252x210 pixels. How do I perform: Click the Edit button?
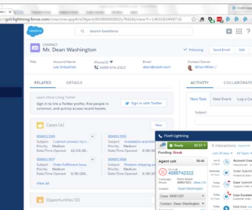242,49
